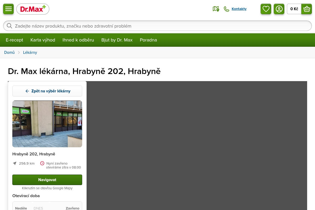Click the Hrabyně 202, Hrabyně address text
The image size is (315, 210).
[x=34, y=154]
